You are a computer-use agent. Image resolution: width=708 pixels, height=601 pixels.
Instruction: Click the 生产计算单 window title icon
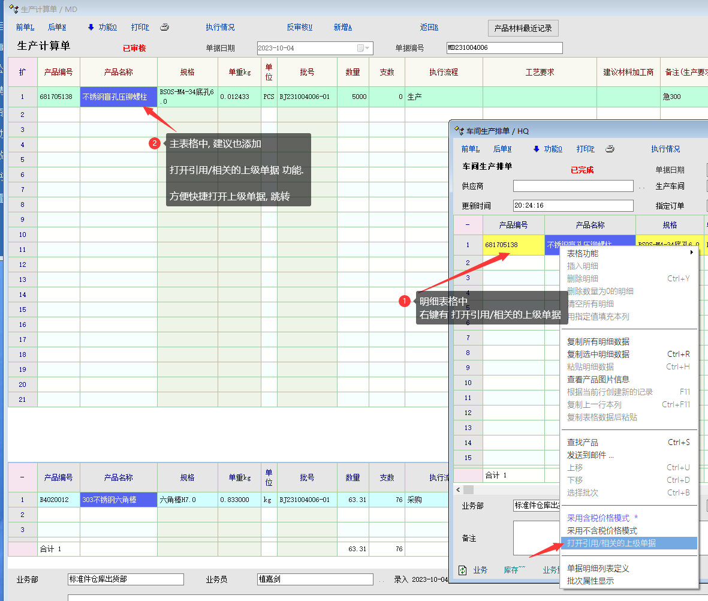tap(14, 9)
